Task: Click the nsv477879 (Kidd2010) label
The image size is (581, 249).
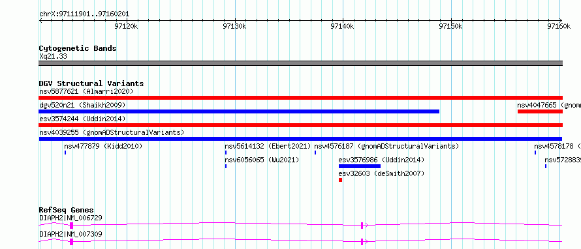Action: (103, 146)
